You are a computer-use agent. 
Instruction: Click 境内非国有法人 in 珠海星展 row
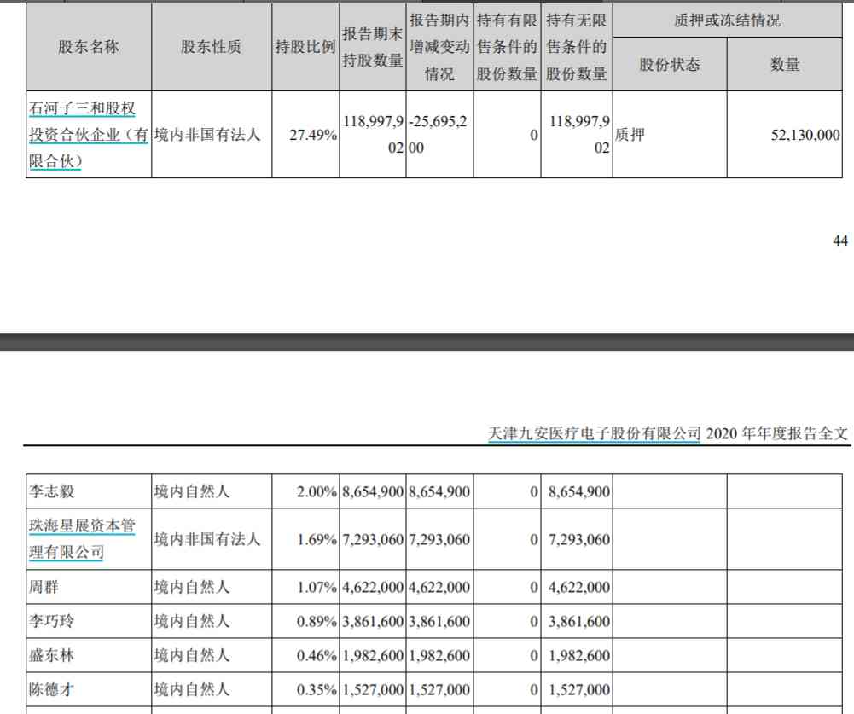tap(207, 539)
